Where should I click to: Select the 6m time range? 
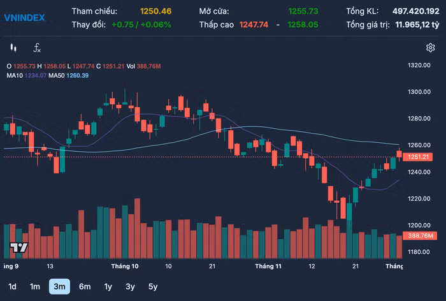pos(84,286)
